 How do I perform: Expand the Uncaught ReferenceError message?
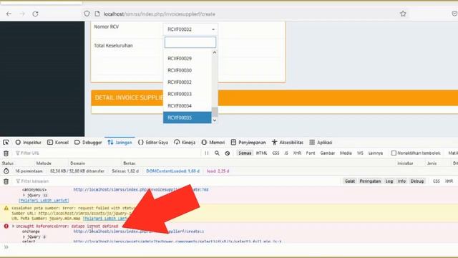(13, 226)
